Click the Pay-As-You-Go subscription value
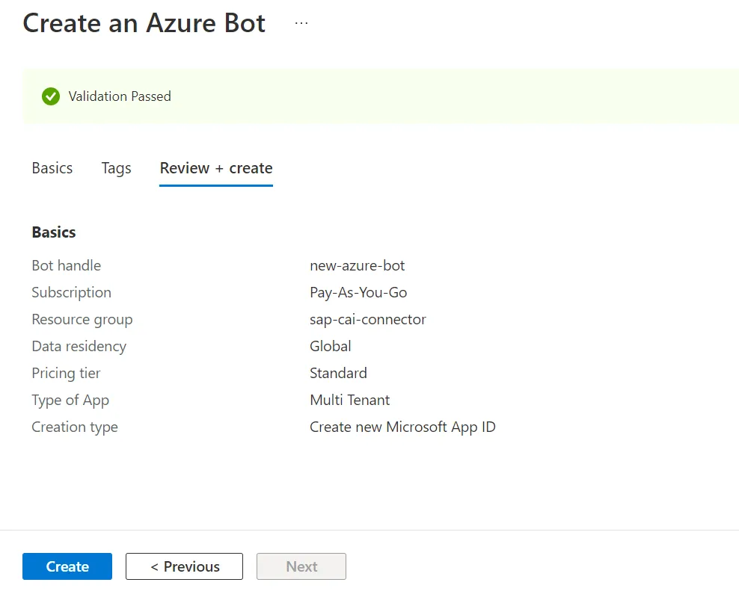This screenshot has width=739, height=603. pyautogui.click(x=358, y=292)
